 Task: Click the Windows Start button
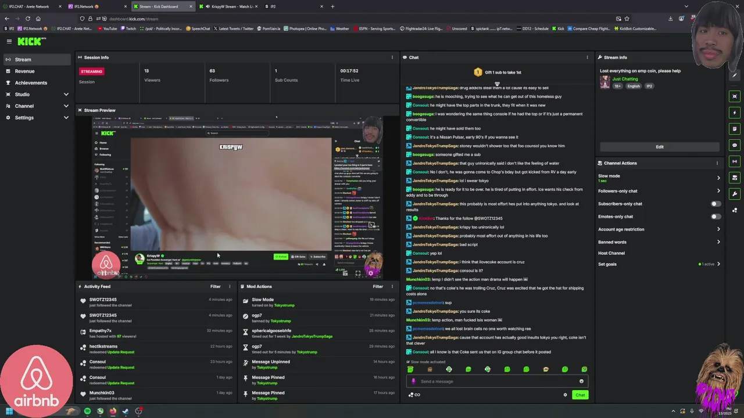pyautogui.click(x=9, y=411)
